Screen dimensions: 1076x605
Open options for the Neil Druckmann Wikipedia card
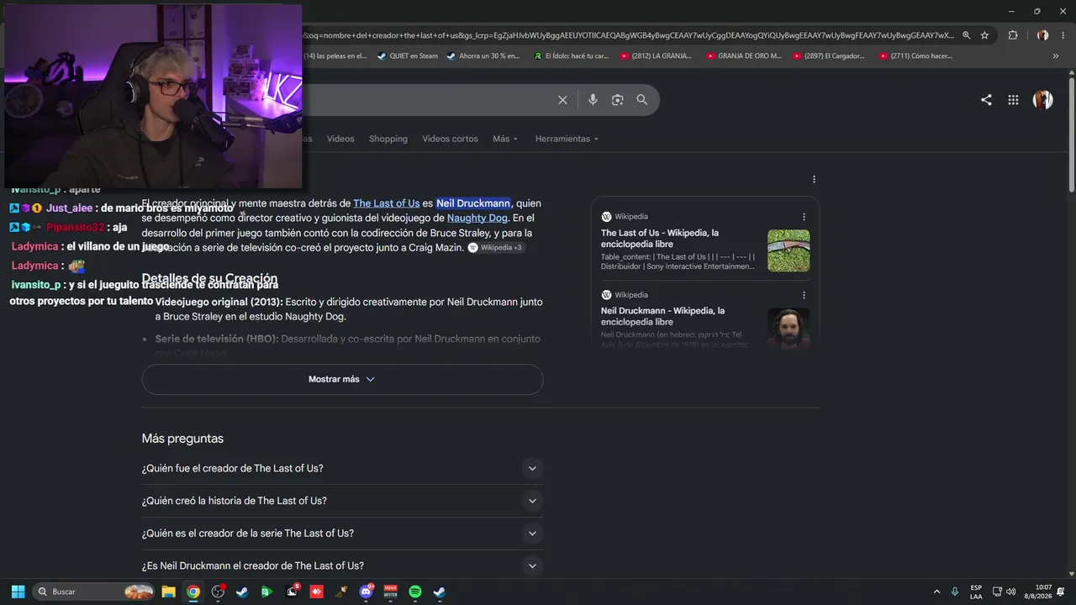click(804, 295)
